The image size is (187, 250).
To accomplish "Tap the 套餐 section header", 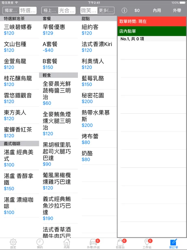I will click(58, 19).
